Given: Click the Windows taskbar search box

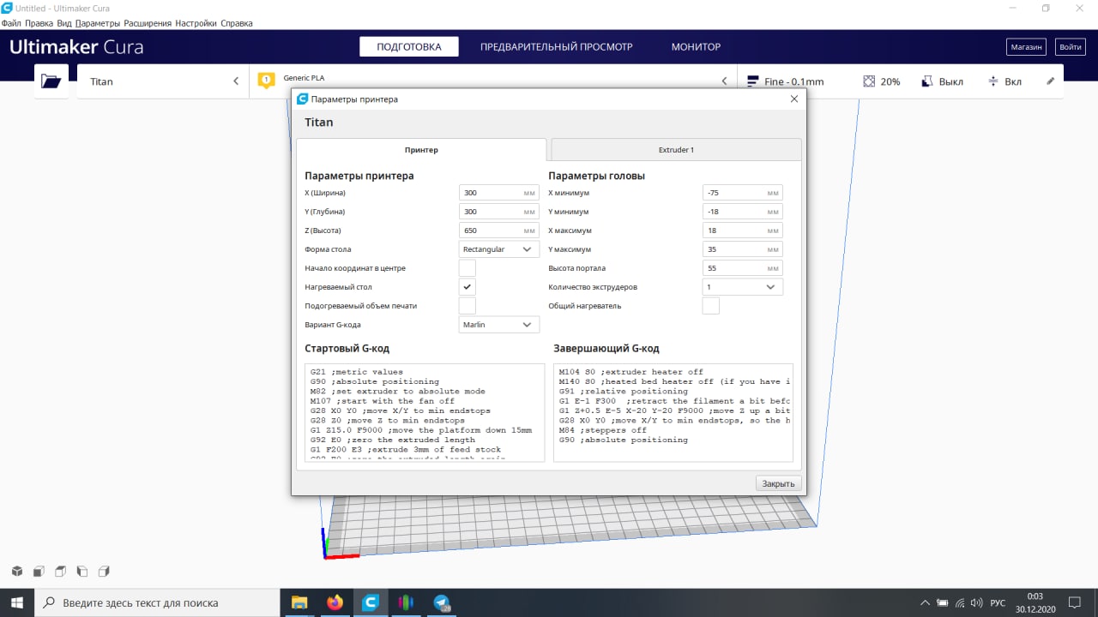Looking at the screenshot, I should (158, 602).
